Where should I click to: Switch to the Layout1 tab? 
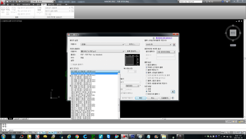coord(17,119)
